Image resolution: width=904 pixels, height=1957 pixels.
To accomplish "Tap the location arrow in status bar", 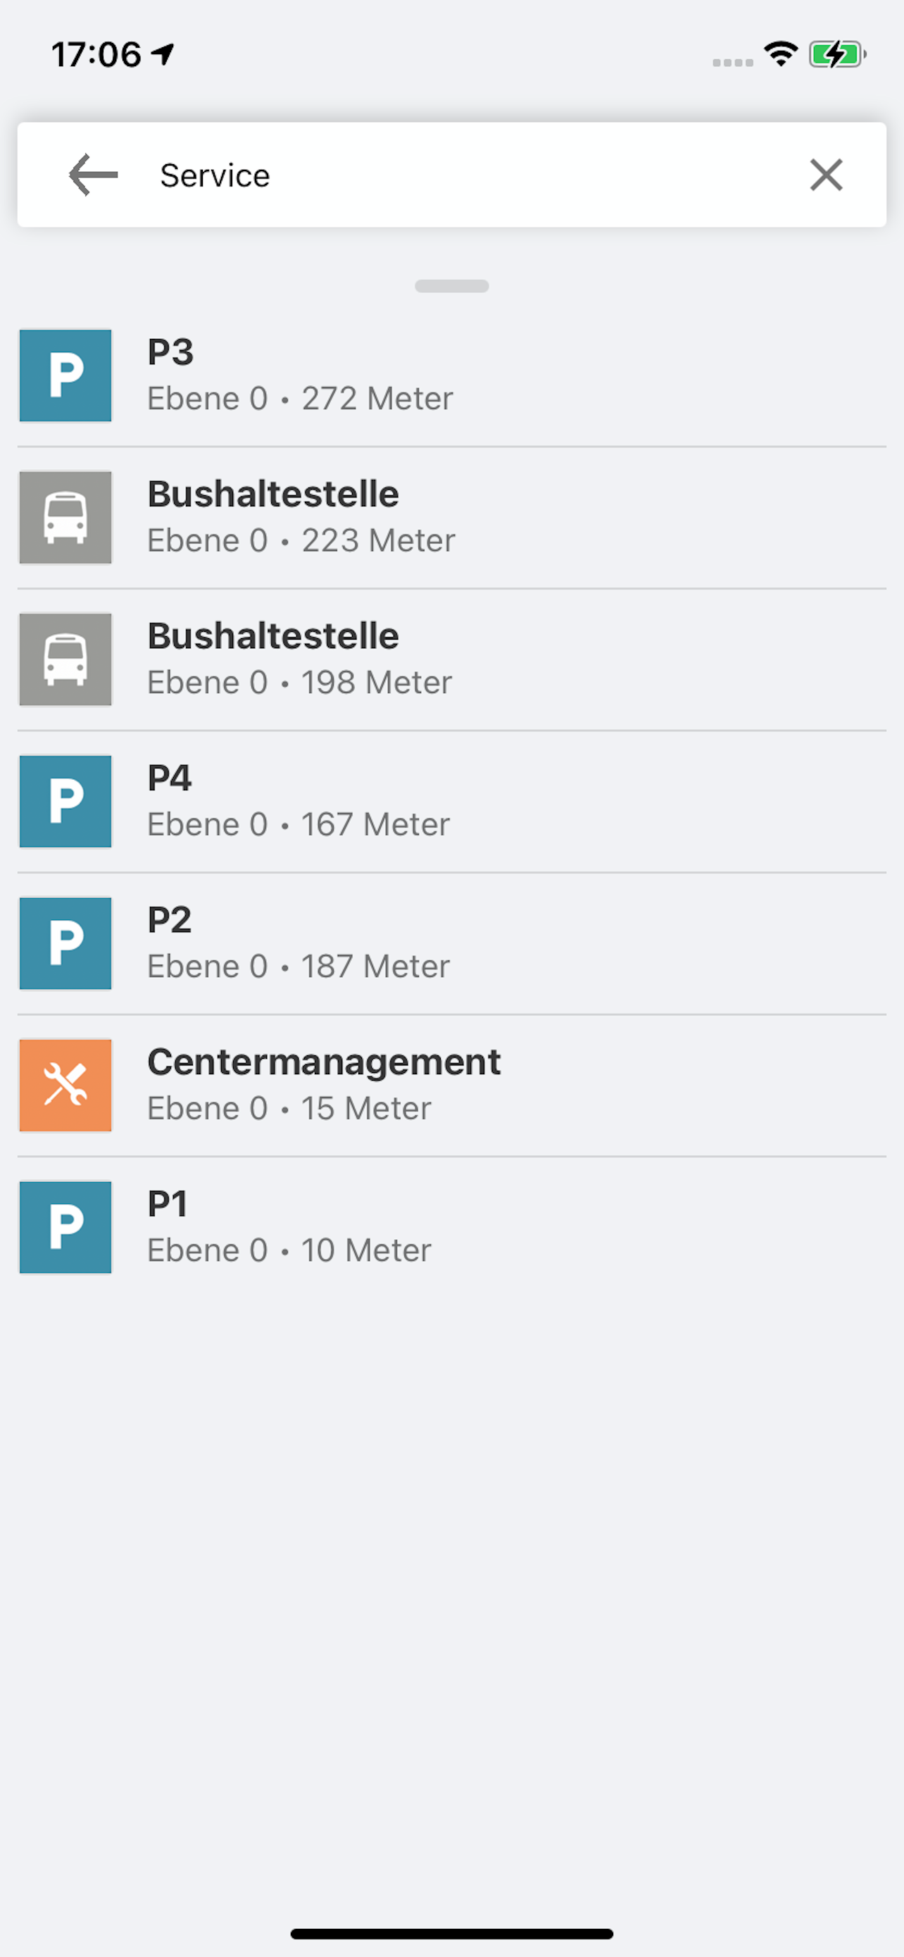I will click(x=163, y=54).
